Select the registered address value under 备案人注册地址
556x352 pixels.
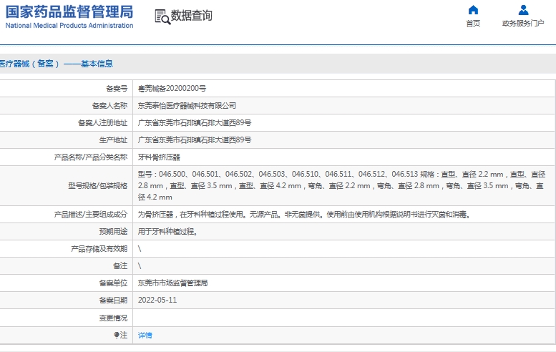(195, 122)
